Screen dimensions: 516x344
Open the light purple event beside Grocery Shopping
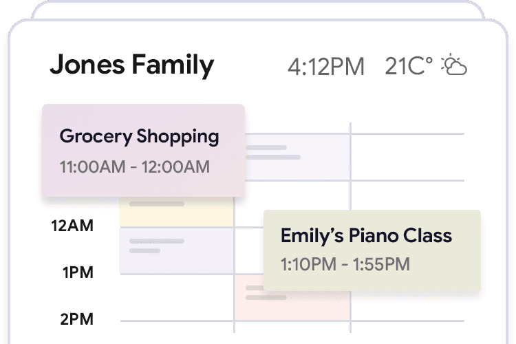tap(297, 158)
